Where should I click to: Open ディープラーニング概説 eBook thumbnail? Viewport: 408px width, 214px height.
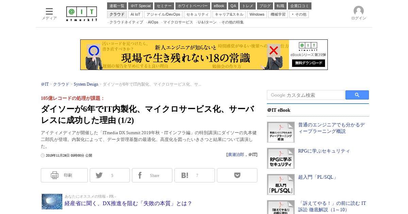click(281, 132)
